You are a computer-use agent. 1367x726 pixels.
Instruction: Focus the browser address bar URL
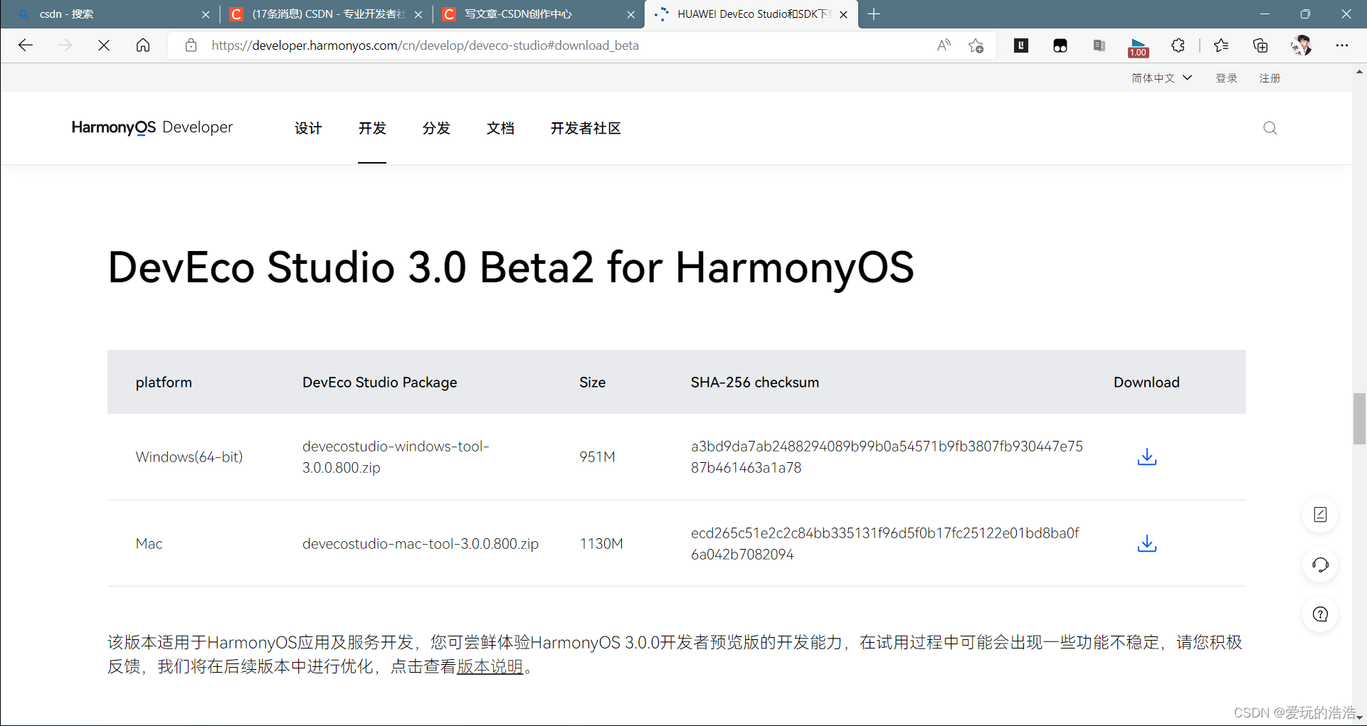(425, 46)
